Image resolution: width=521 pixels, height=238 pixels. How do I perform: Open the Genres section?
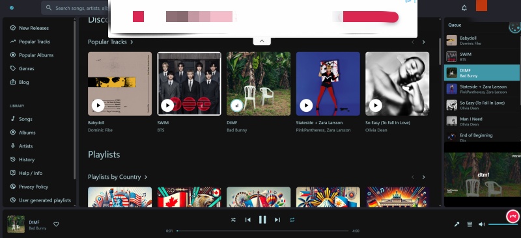pos(27,69)
